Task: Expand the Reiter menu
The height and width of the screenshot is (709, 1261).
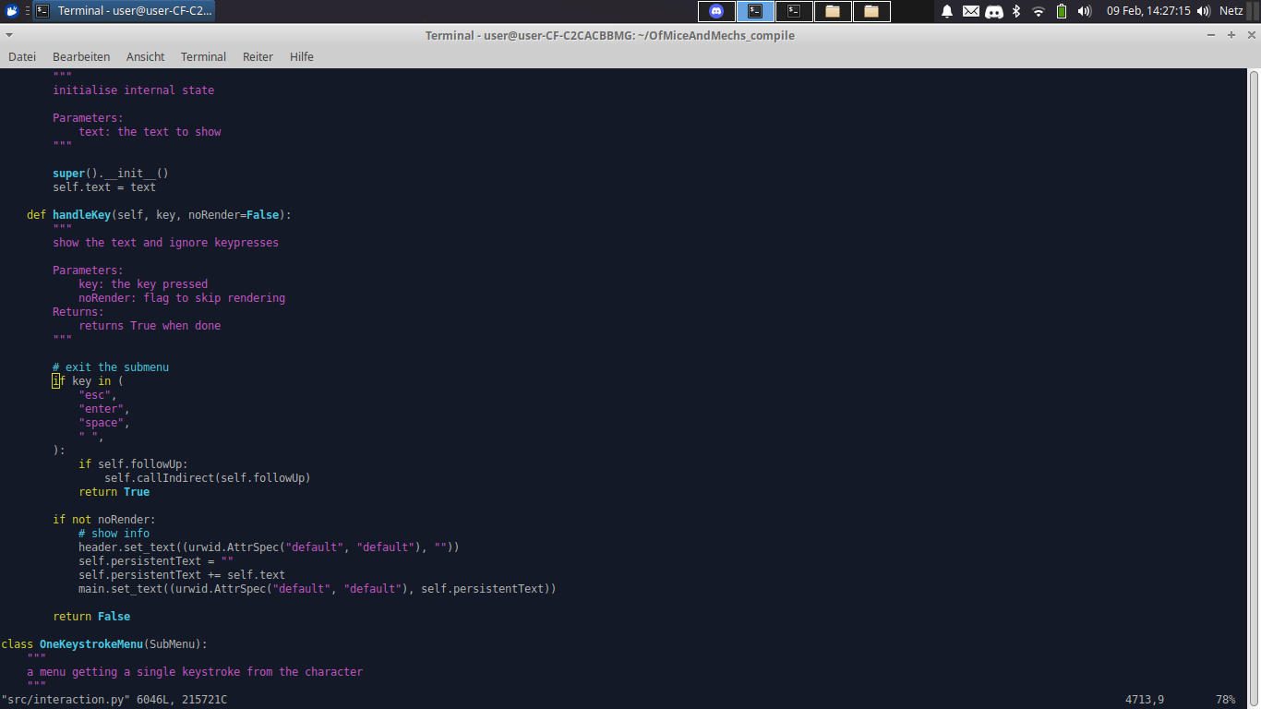Action: tap(258, 56)
